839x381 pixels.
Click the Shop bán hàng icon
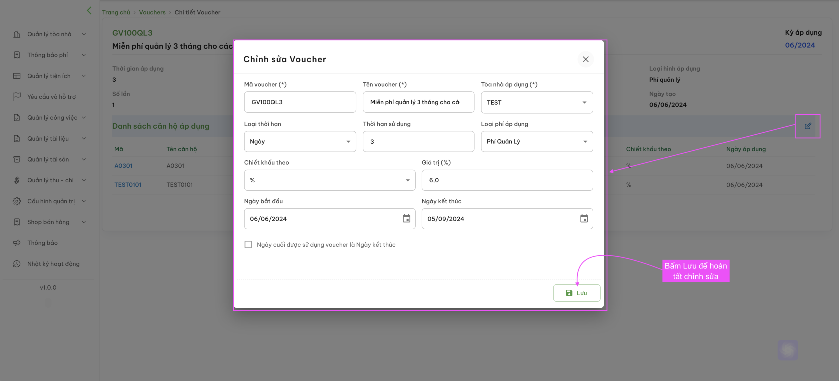[17, 222]
